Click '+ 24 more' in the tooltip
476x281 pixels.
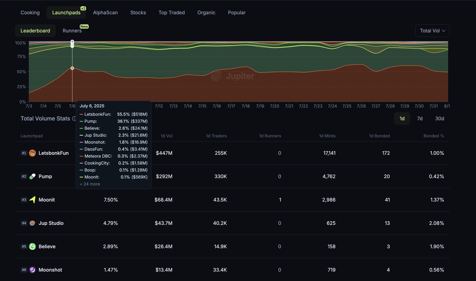90,184
